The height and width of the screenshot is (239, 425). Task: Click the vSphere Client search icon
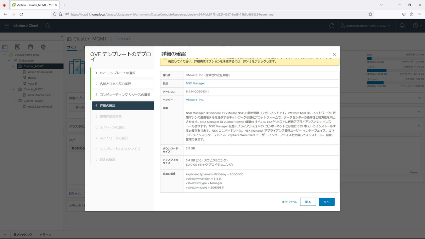tap(48, 26)
